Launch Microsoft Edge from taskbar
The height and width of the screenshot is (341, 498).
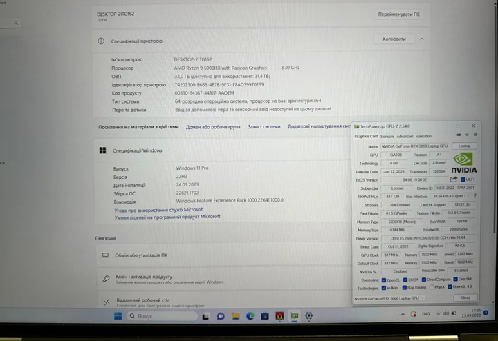pyautogui.click(x=250, y=316)
